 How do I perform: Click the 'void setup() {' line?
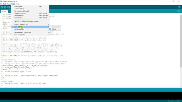[9, 60]
